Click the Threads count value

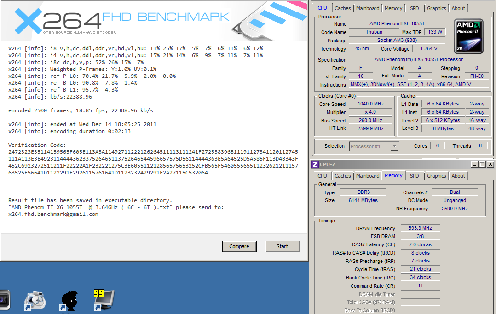(x=480, y=145)
